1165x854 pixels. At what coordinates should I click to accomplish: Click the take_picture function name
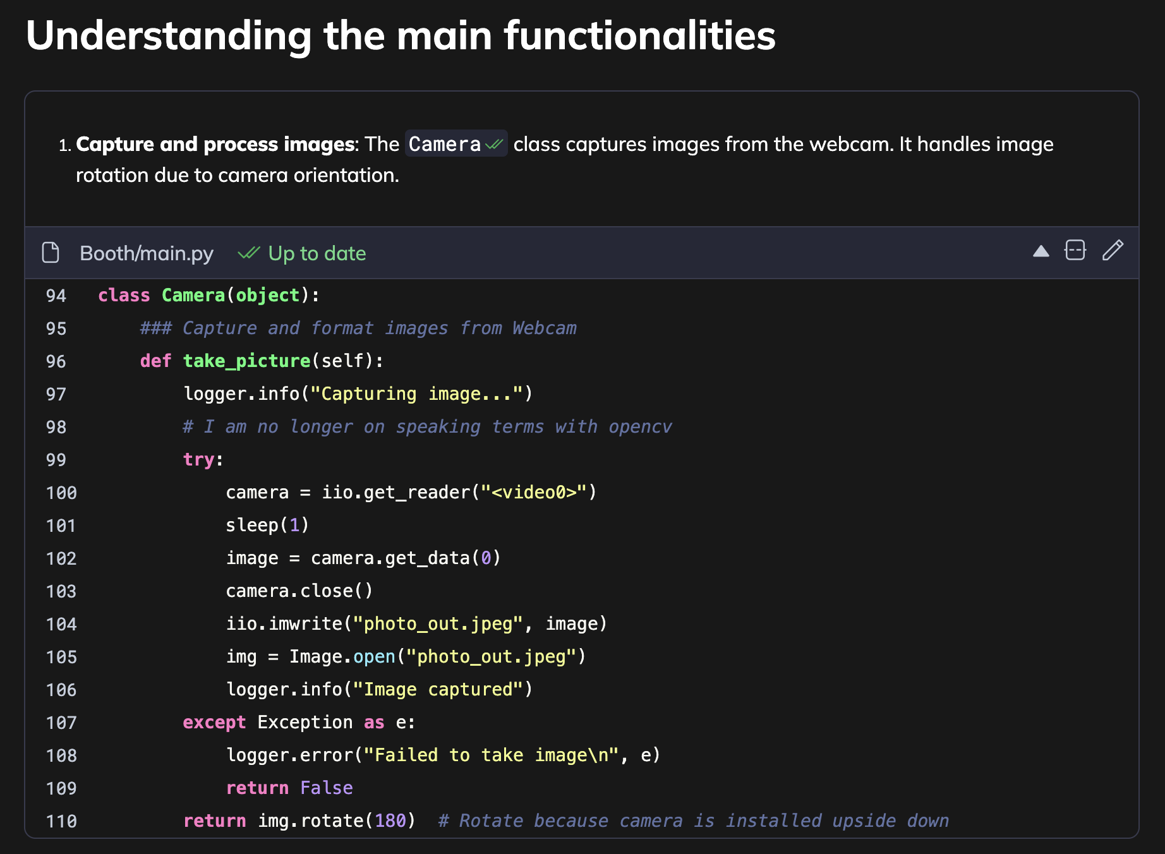tap(246, 361)
